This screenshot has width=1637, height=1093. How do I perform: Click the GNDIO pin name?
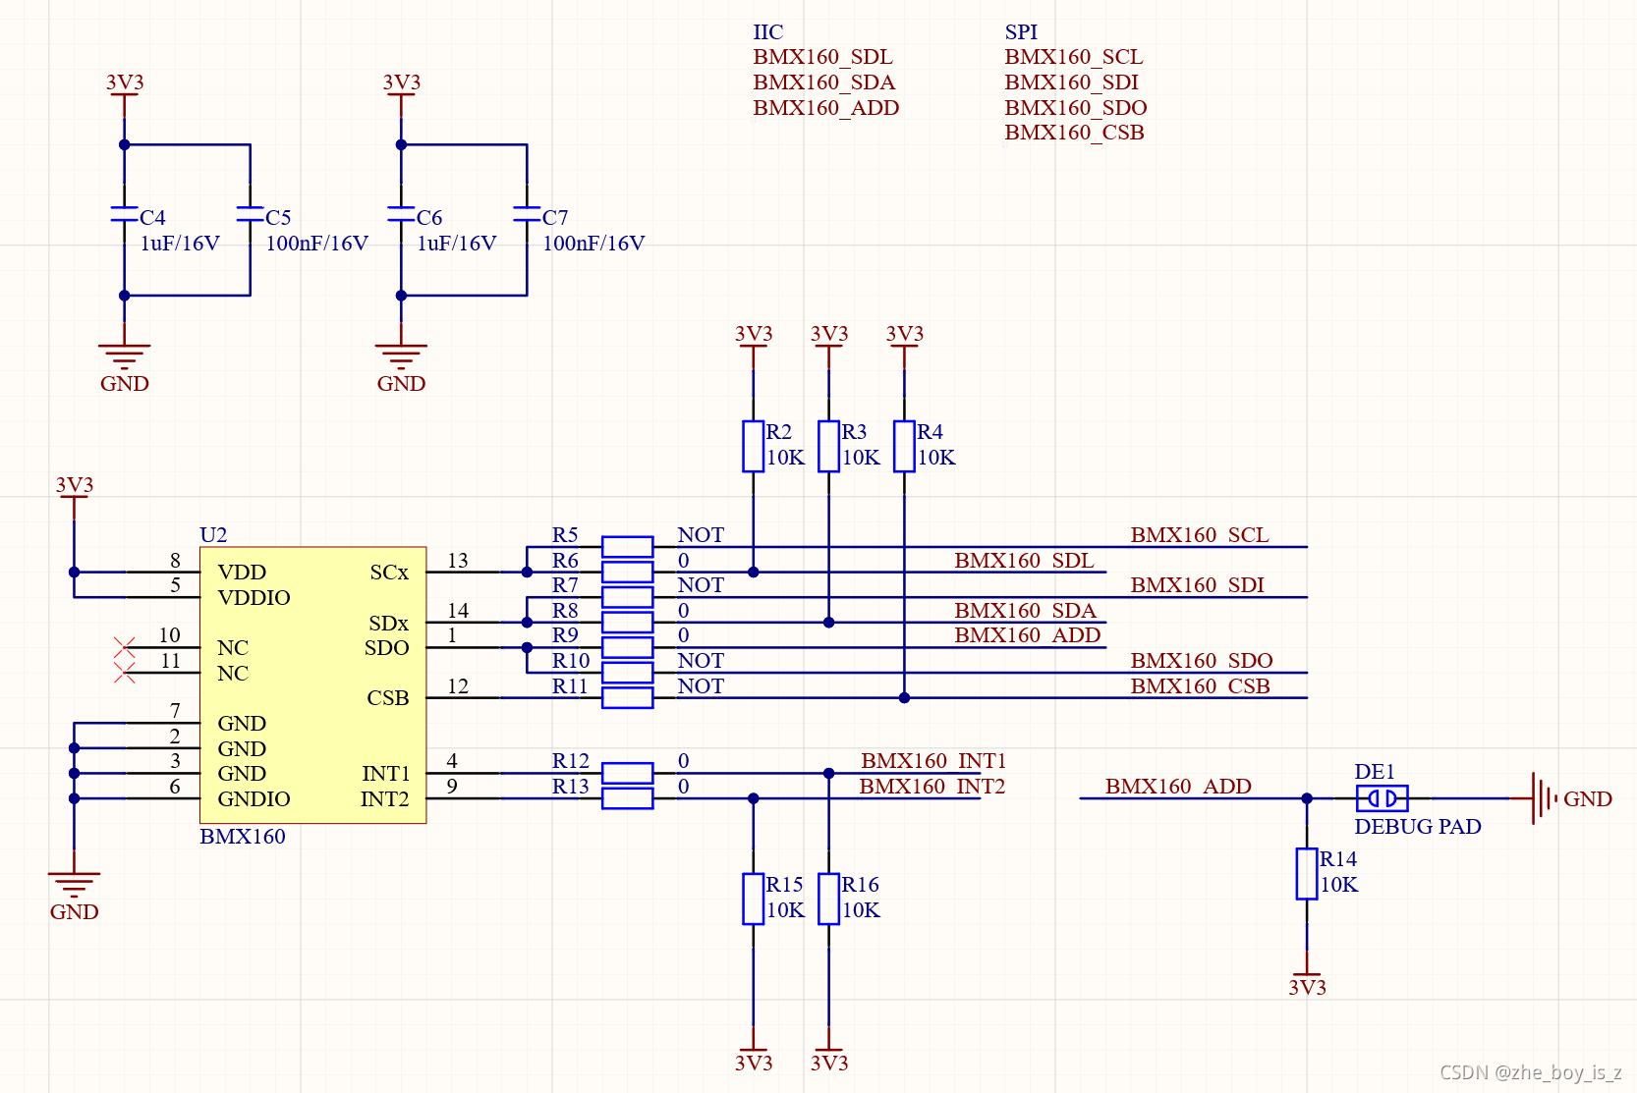coord(254,798)
